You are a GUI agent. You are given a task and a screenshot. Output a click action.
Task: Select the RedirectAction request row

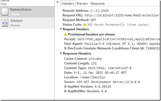(27, 12)
